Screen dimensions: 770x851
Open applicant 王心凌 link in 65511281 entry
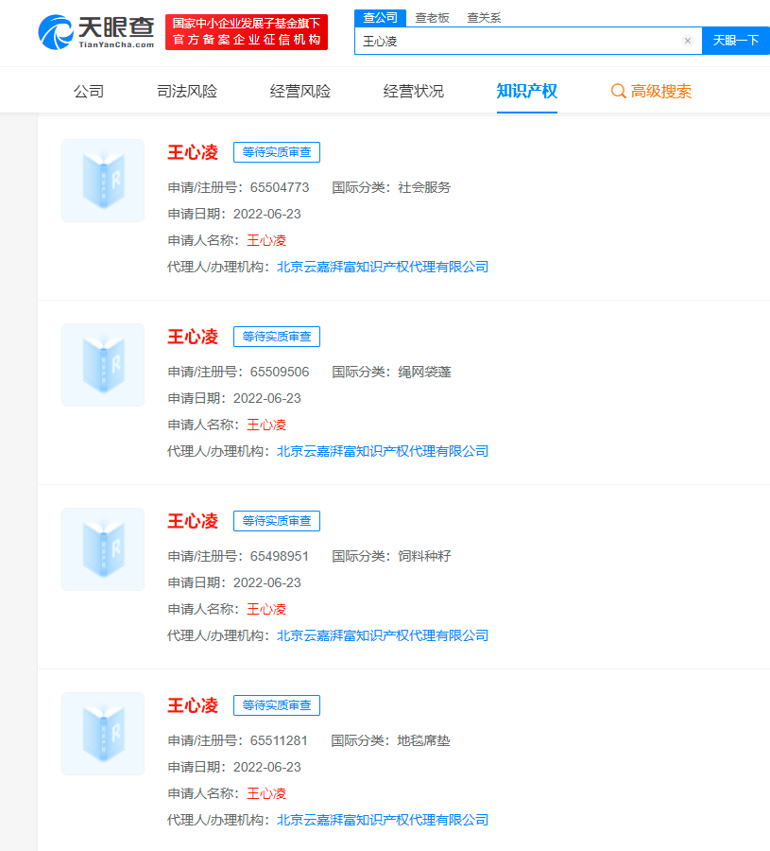[x=266, y=793]
